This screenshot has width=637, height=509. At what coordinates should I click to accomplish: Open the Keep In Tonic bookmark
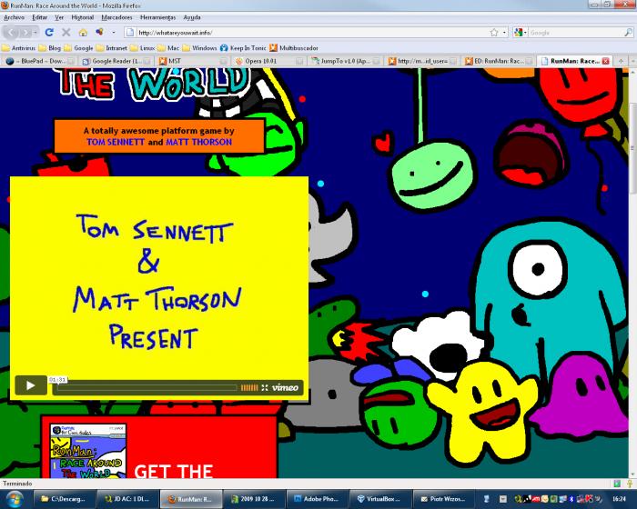click(243, 48)
